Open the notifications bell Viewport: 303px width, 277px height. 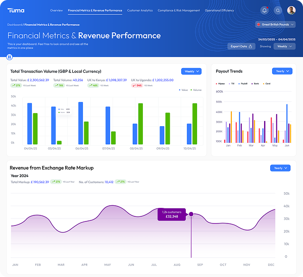coord(265,10)
